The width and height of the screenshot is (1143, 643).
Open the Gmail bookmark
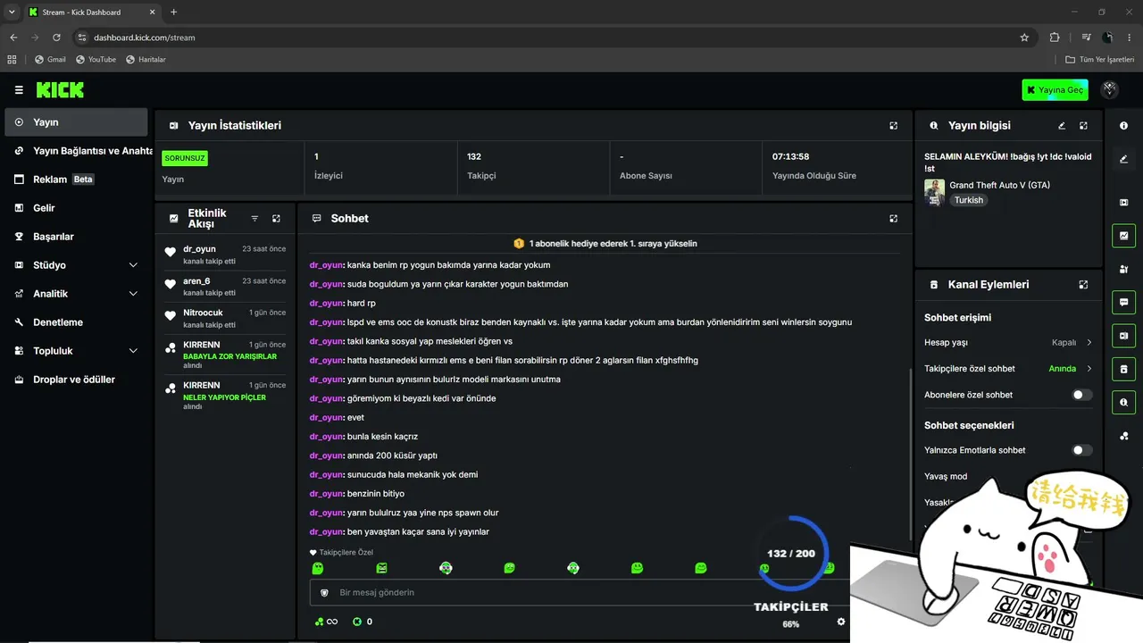point(50,60)
